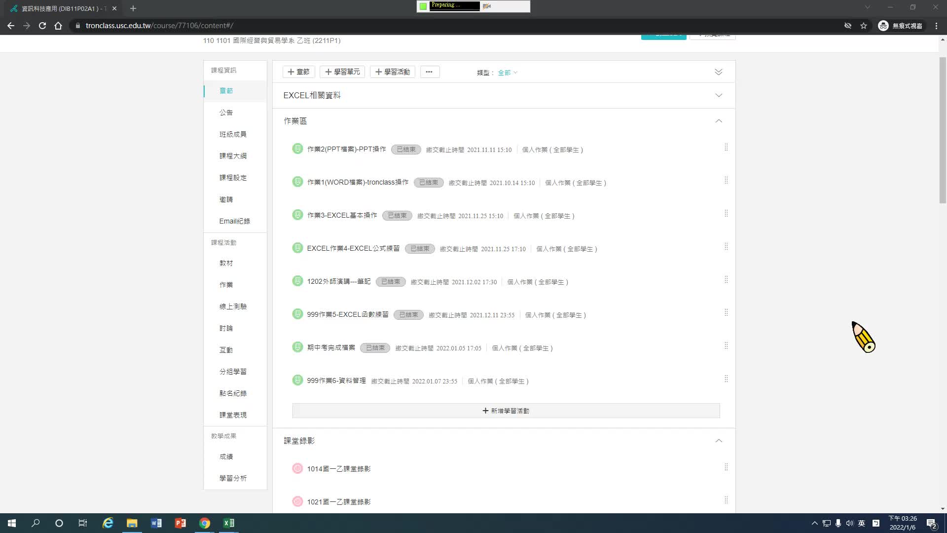Add a new 學習單元

click(342, 72)
